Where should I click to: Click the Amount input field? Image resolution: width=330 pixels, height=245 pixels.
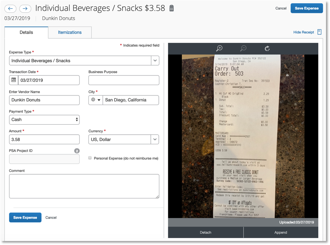[44, 139]
